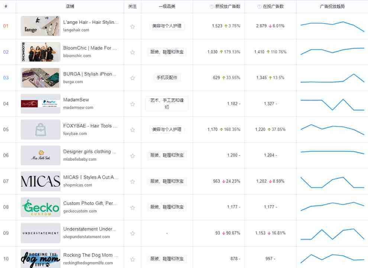Image resolution: width=368 pixels, height=268 pixels.
Task: Click the bloomchic.com domain text
Action: (77, 56)
